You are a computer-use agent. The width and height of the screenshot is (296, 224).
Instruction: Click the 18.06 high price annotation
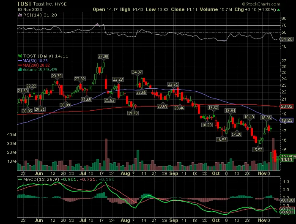coord(266,118)
